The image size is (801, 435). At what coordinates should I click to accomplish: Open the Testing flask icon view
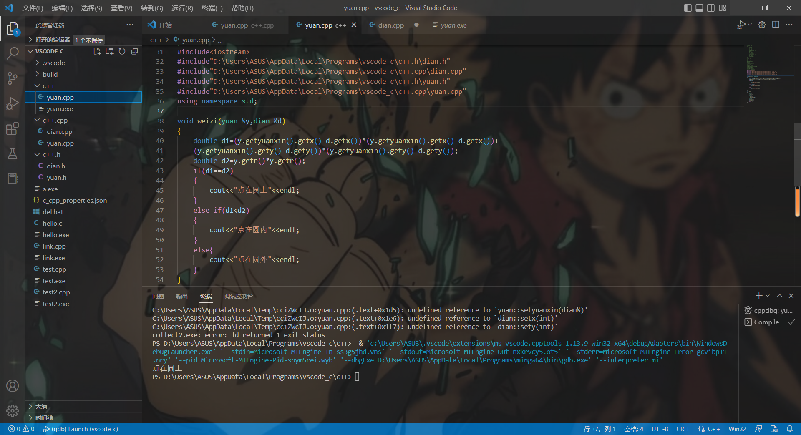coord(13,153)
